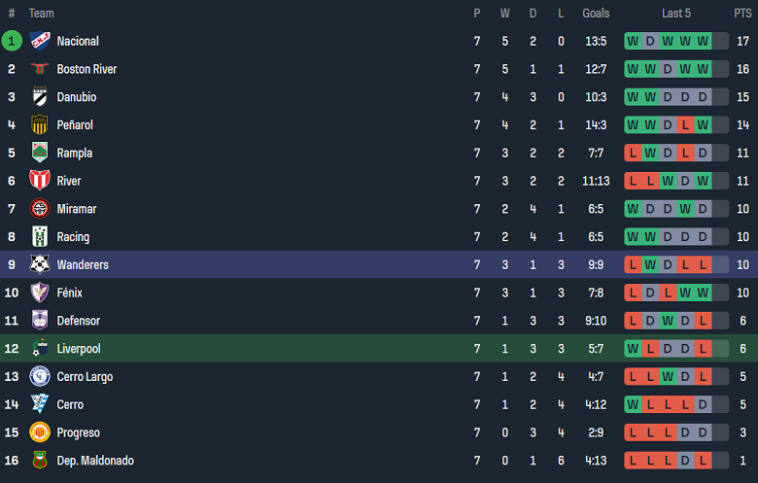Click Nacional's most recent win result badge
Viewport: 758px width, 483px height.
(703, 41)
